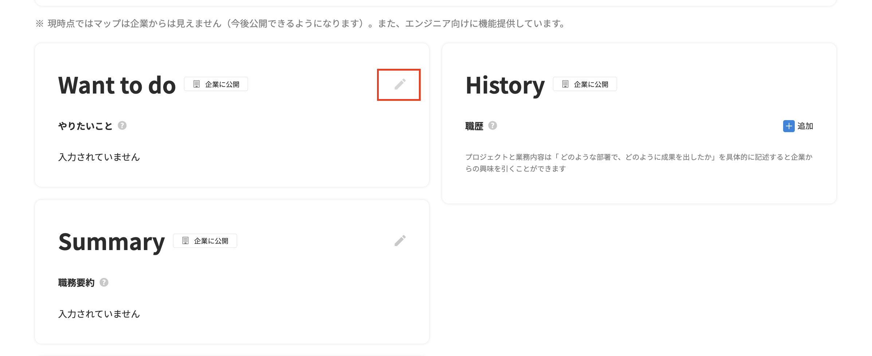872x356 pixels.
Task: Click 入力されていません under 職務要約
Action: tap(99, 314)
